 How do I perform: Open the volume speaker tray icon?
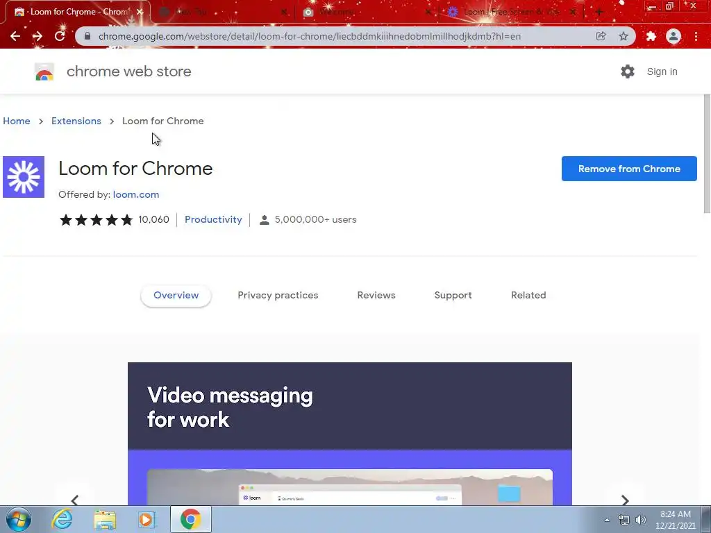[640, 520]
